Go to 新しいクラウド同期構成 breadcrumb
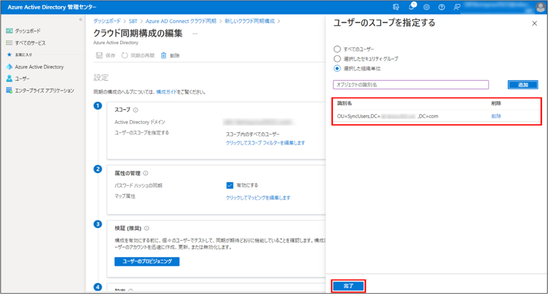Image resolution: width=548 pixels, height=294 pixels. click(x=250, y=21)
